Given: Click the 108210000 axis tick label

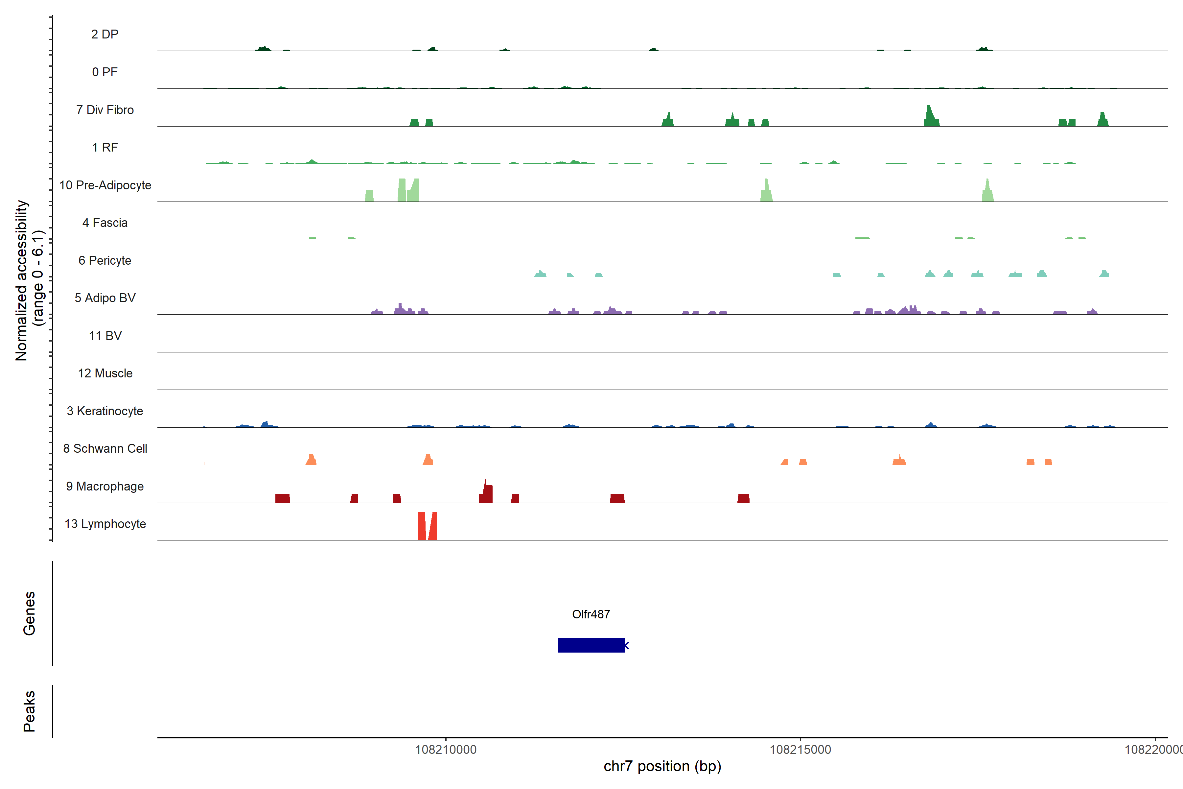Looking at the screenshot, I should coord(446,749).
